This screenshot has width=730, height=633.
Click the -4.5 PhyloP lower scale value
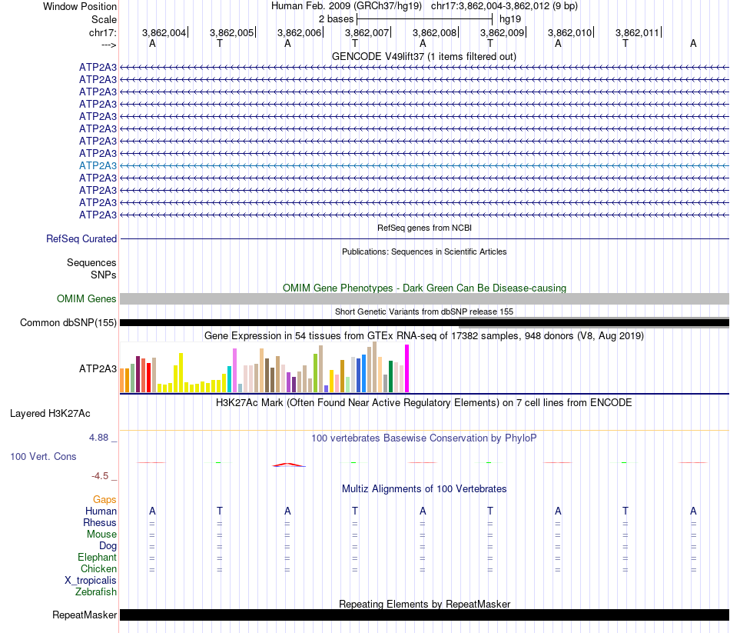100,476
